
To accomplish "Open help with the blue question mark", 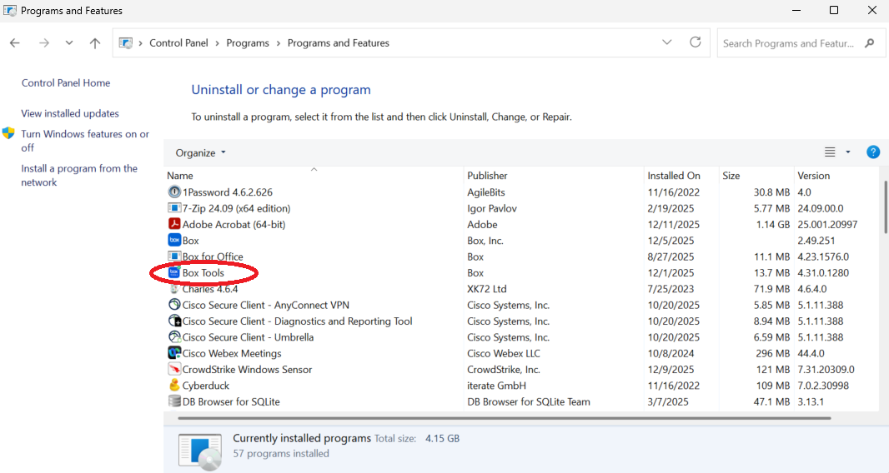I will 873,152.
